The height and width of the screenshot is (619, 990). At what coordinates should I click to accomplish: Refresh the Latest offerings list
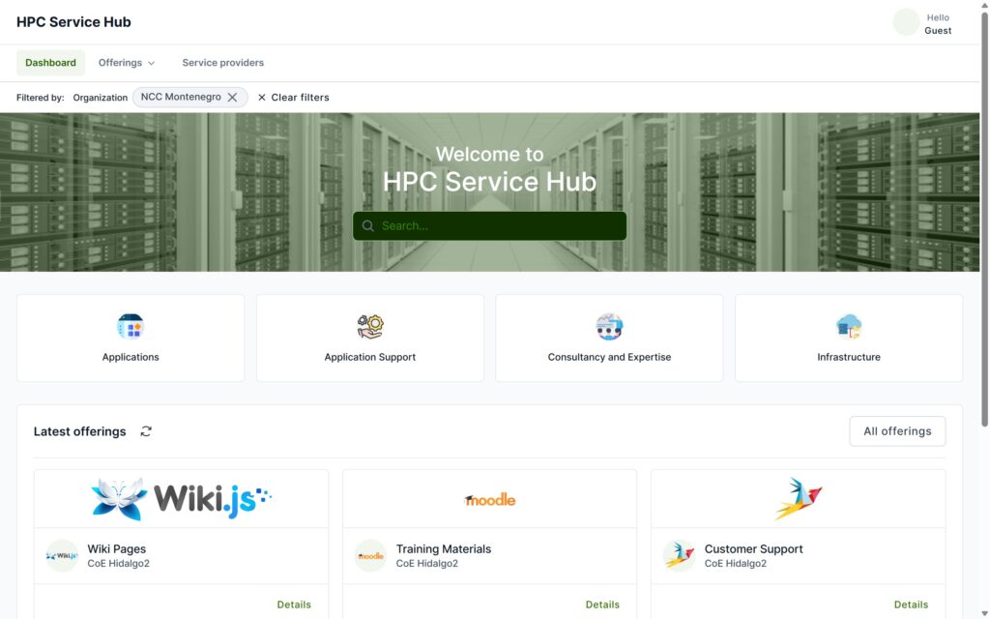pos(146,431)
